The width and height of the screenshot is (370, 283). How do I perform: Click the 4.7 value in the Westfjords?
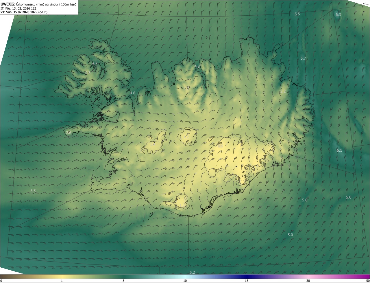(x=95, y=63)
